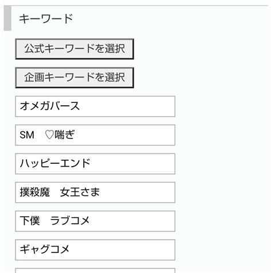Focus the 撲殺魔 女王さま keyword field
272x273 pixels.
coord(95,193)
